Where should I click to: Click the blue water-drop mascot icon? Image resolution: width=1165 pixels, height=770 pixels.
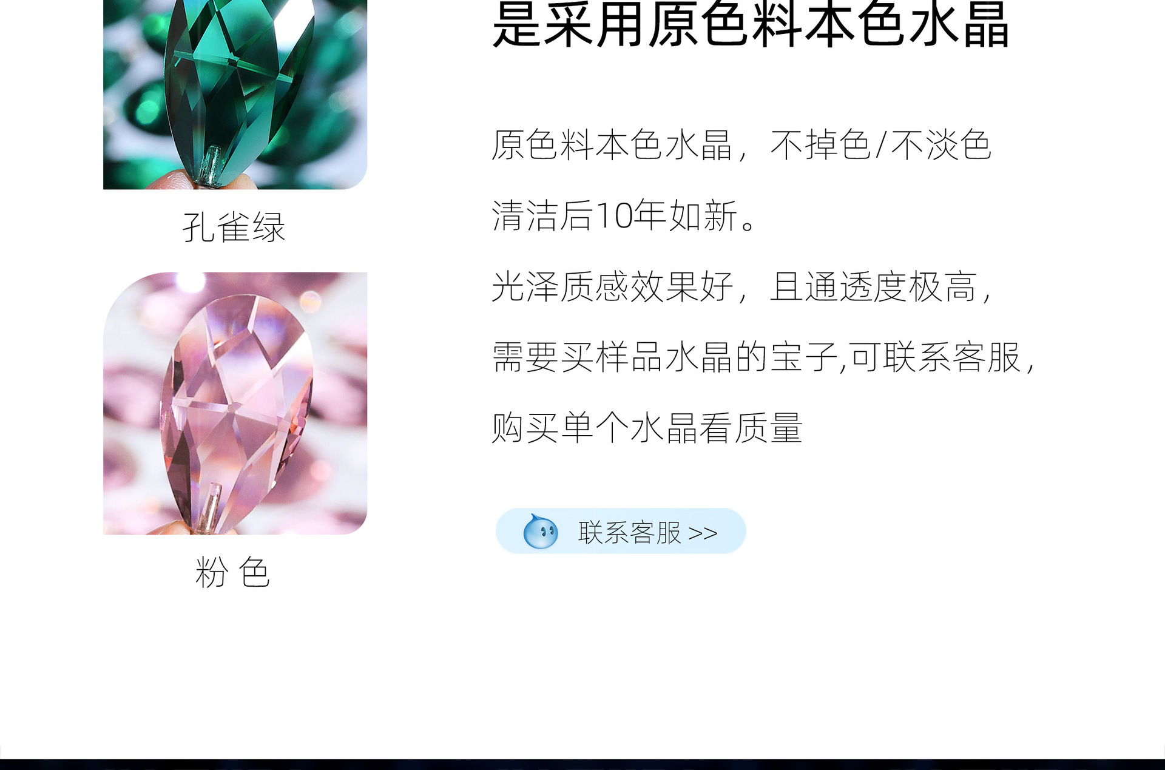tap(540, 531)
